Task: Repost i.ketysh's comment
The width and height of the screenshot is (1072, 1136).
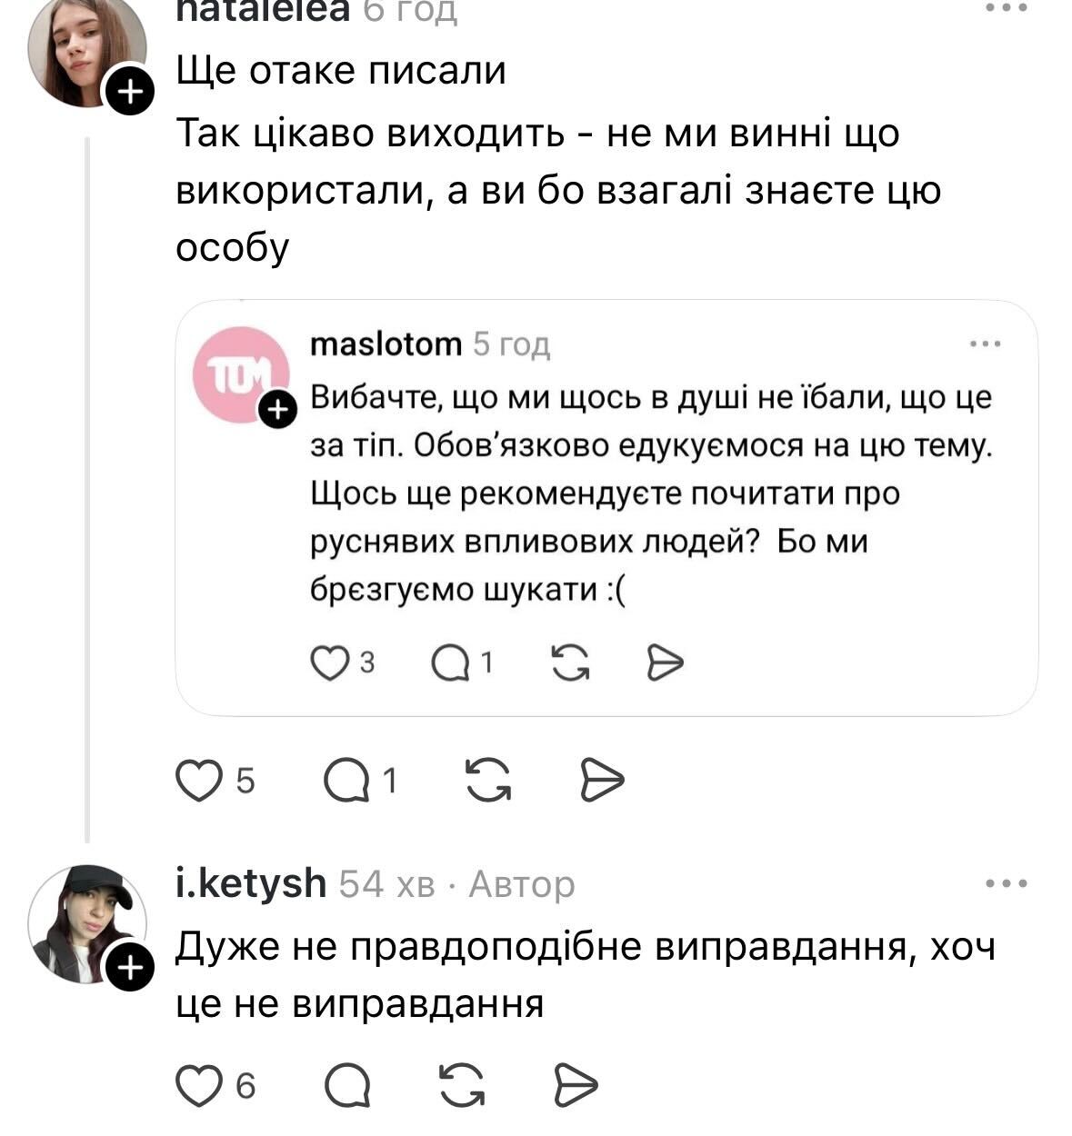Action: 462,1086
